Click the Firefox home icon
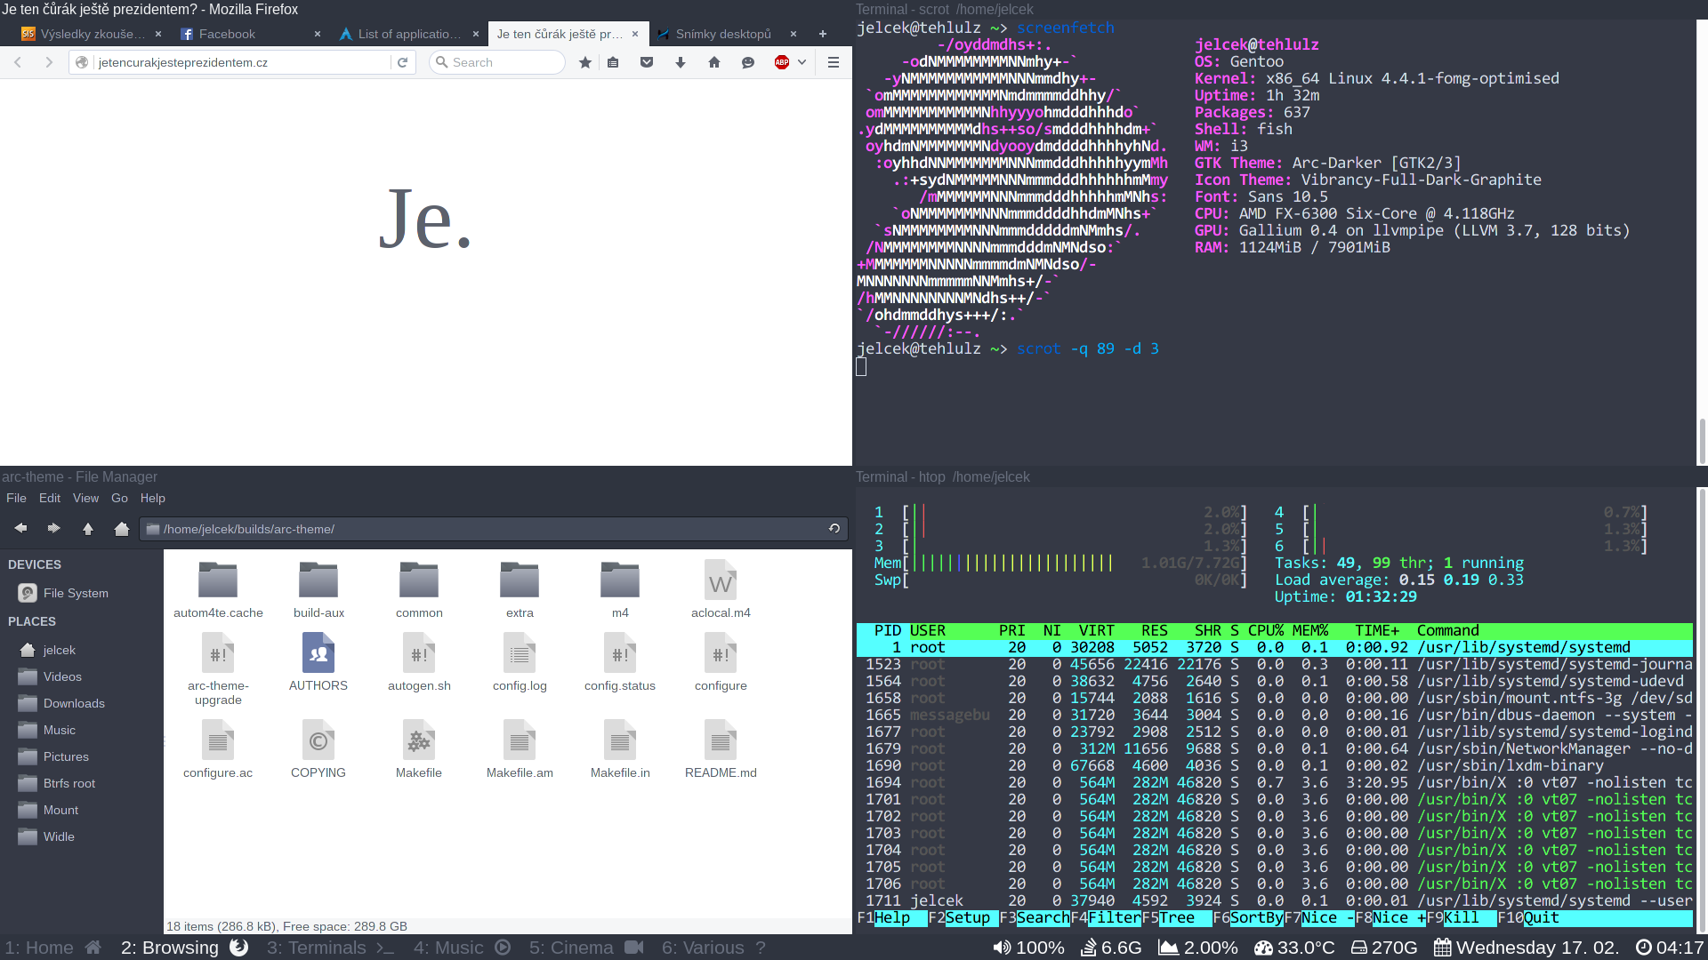The width and height of the screenshot is (1708, 960). 714,62
